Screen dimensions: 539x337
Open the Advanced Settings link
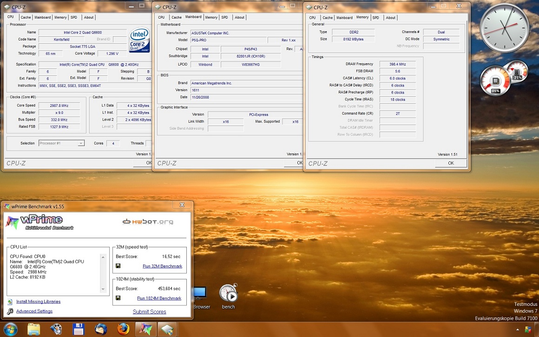point(34,311)
